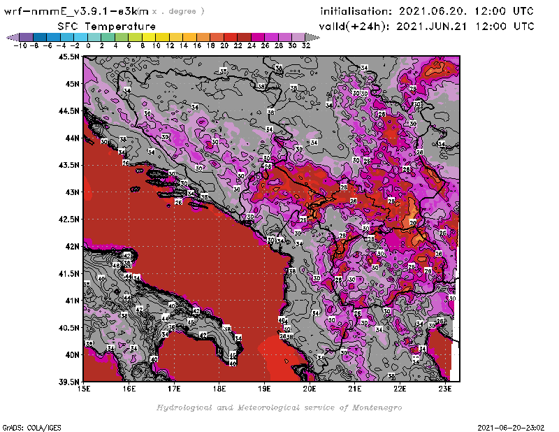
Task: Click the '32' colorbar label
Action: click(x=306, y=45)
